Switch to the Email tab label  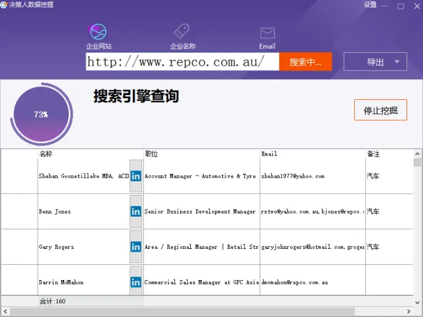pos(267,46)
